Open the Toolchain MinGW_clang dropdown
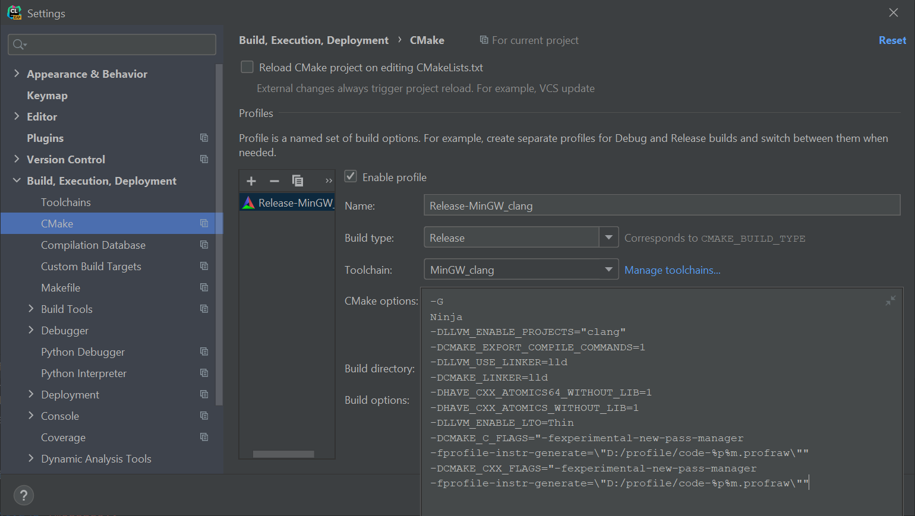Viewport: 915px width, 516px height. point(521,270)
